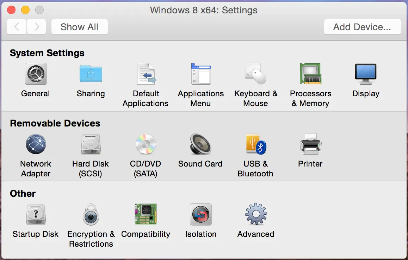Open the Compatibility settings
The height and width of the screenshot is (260, 408).
[146, 215]
